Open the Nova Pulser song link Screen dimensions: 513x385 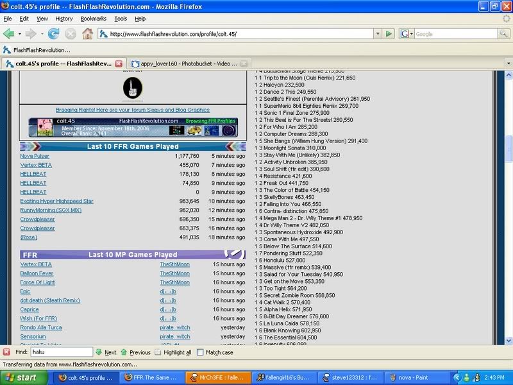pyautogui.click(x=35, y=156)
